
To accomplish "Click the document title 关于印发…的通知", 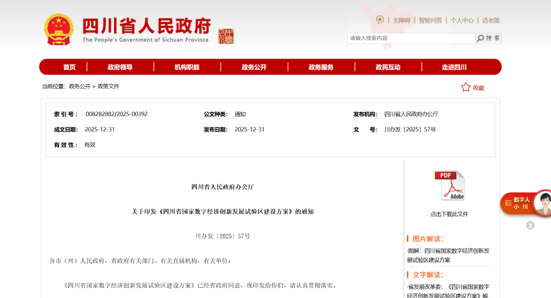I will [x=223, y=211].
